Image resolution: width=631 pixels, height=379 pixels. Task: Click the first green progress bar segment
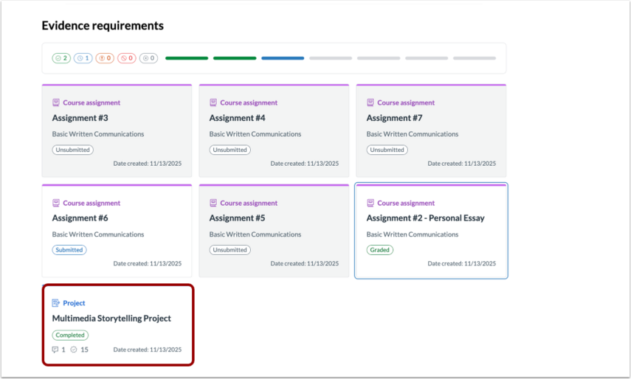click(x=187, y=58)
